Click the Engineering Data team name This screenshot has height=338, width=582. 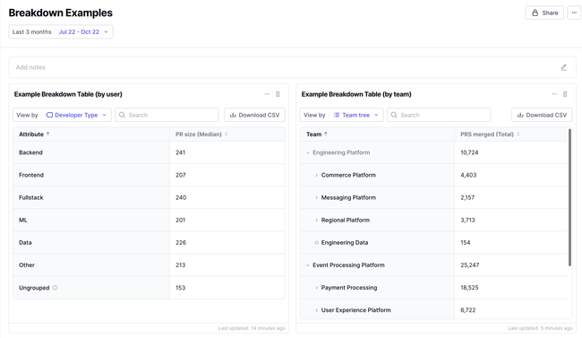[x=345, y=242]
